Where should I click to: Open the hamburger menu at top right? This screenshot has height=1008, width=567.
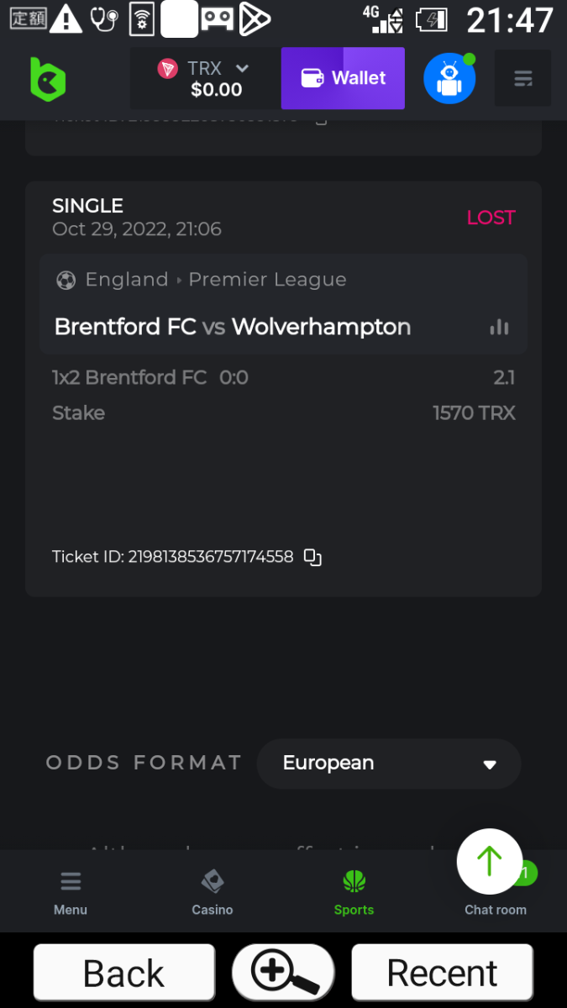[522, 79]
